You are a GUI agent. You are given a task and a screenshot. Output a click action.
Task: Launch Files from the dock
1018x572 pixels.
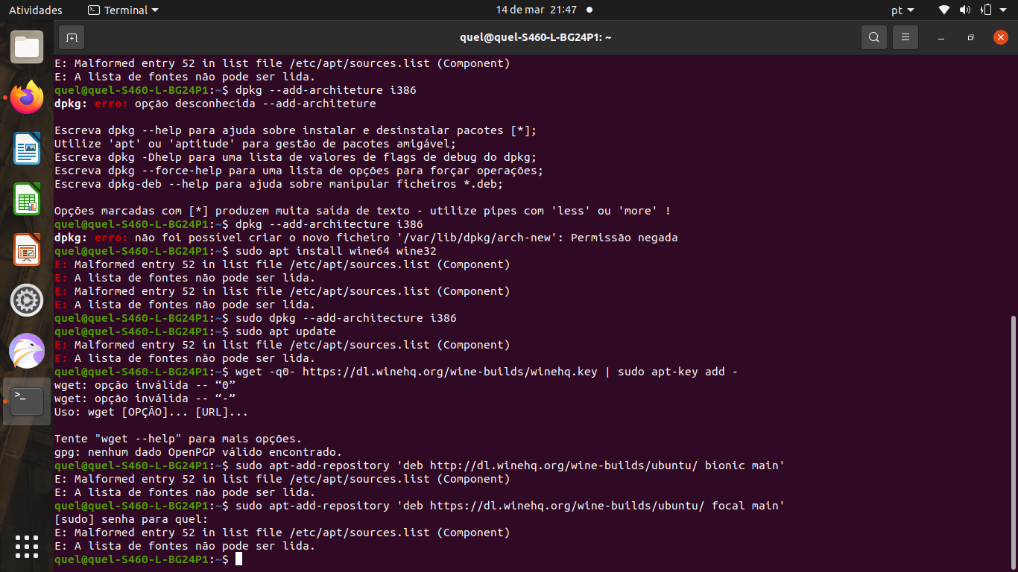tap(27, 47)
